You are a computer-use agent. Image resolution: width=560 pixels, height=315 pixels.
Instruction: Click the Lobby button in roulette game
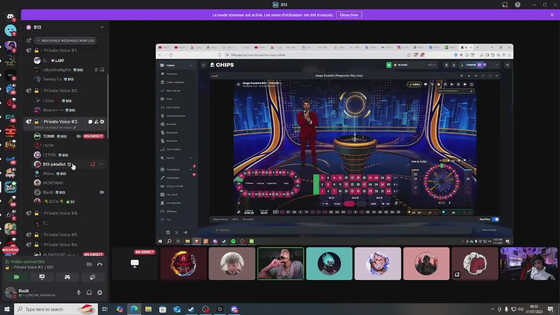(414, 84)
